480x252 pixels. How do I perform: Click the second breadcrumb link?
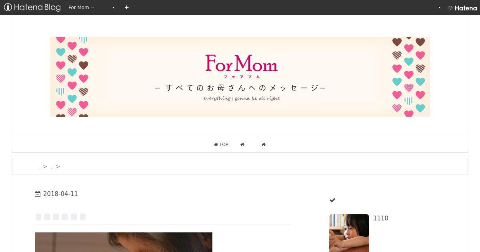[x=52, y=167]
